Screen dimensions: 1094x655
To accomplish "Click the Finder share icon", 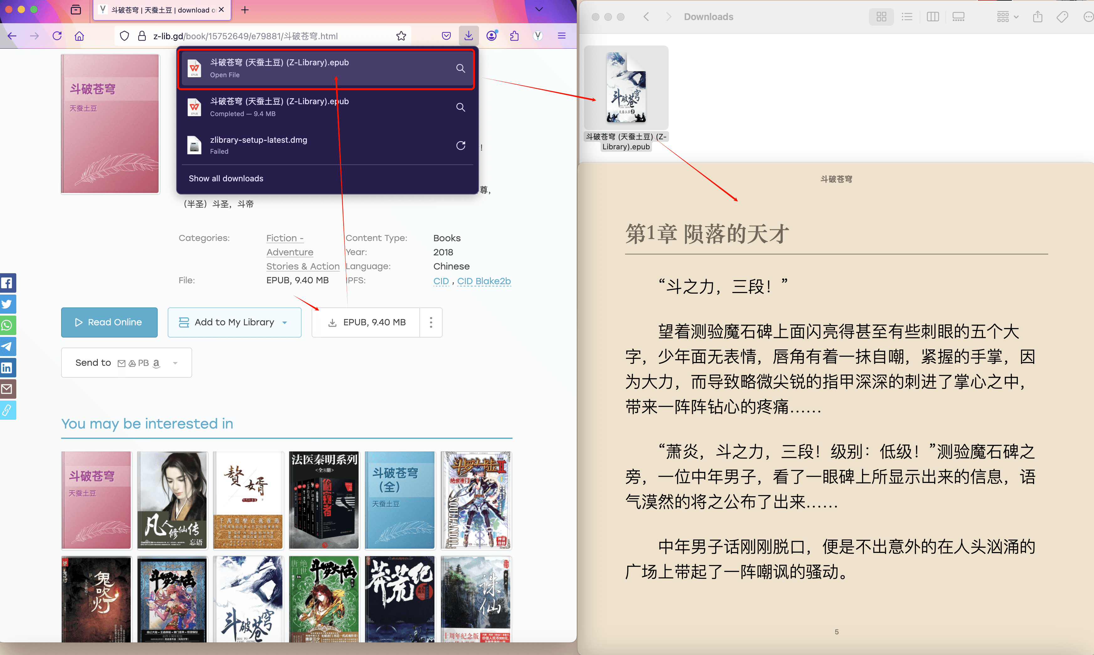I will point(1038,17).
